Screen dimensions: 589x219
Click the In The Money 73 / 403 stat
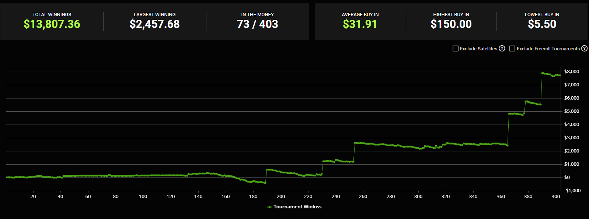[257, 24]
